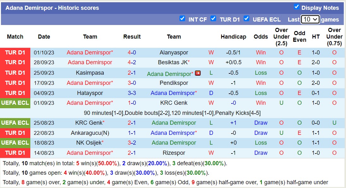The width and height of the screenshot is (346, 188).
Task: Open the Alanyaspor team page link
Action: pyautogui.click(x=174, y=52)
